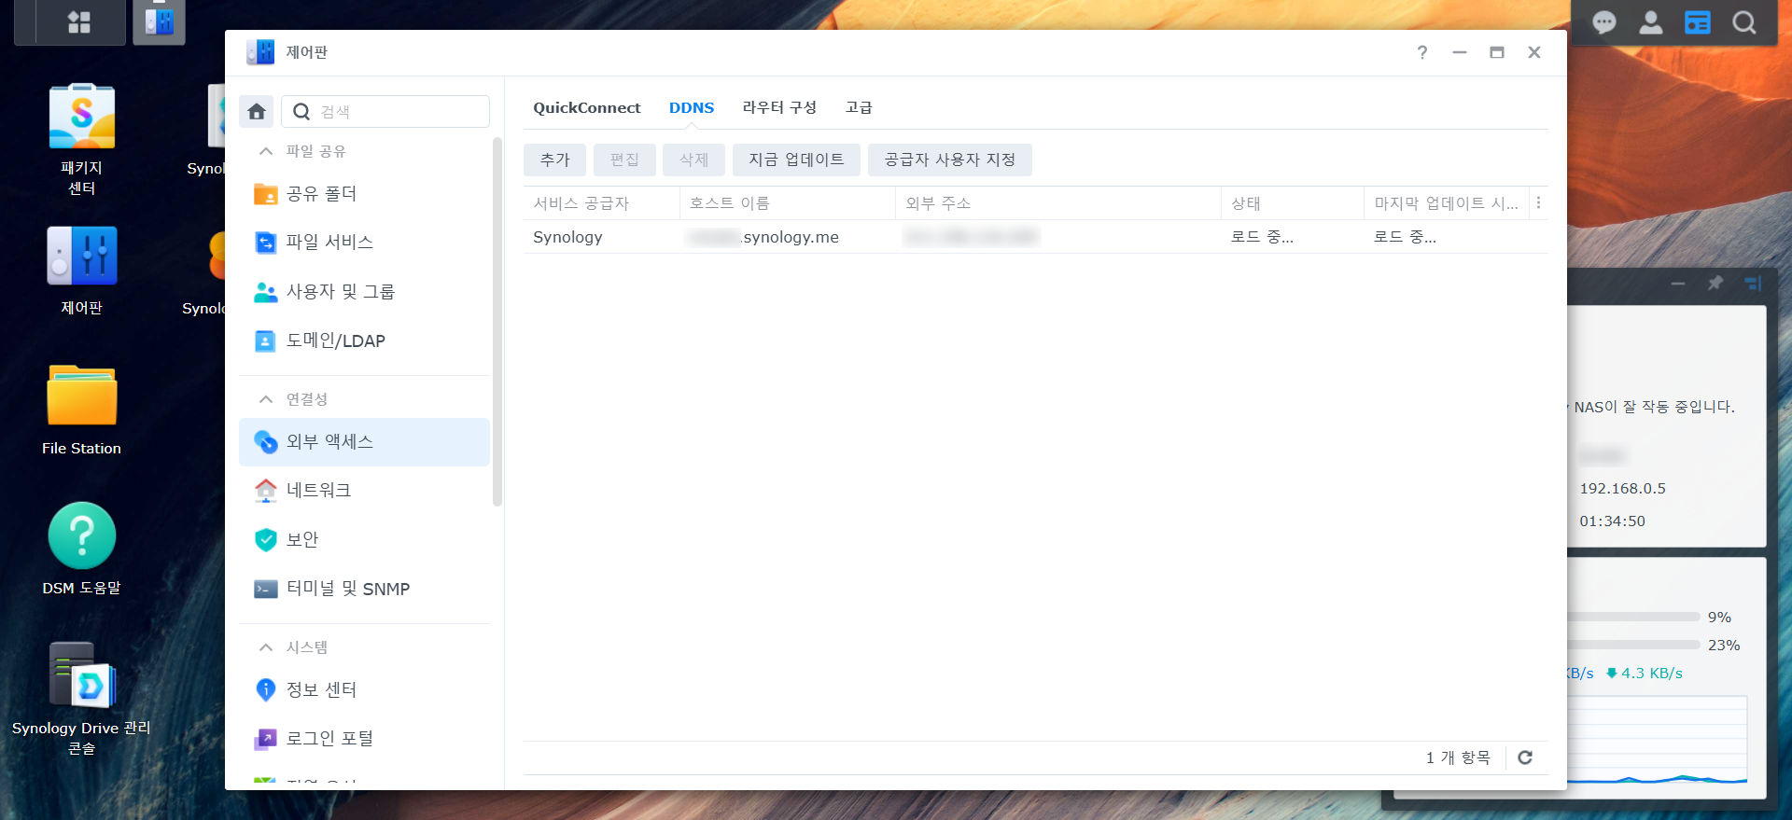Collapse the 시스템 section
This screenshot has height=820, width=1792.
pyautogui.click(x=266, y=647)
